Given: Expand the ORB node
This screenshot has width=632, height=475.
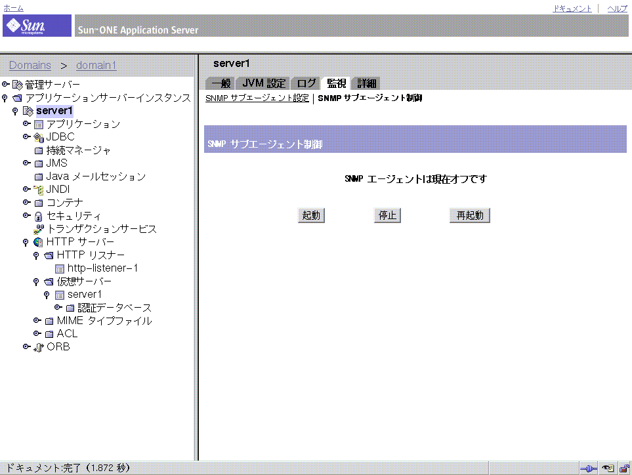Looking at the screenshot, I should 27,346.
